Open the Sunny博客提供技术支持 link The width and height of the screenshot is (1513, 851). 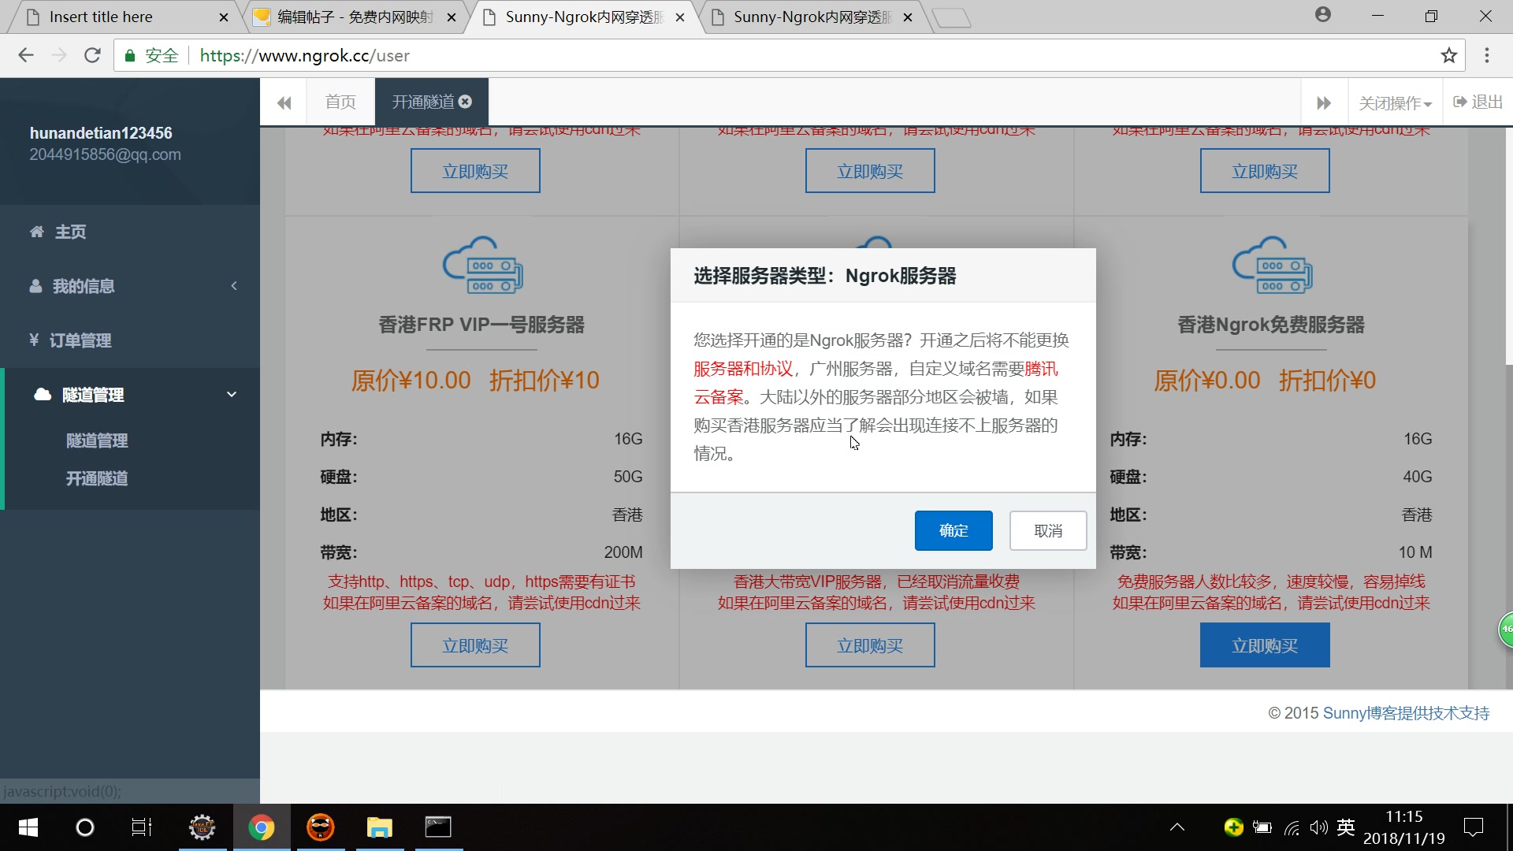[x=1406, y=713]
